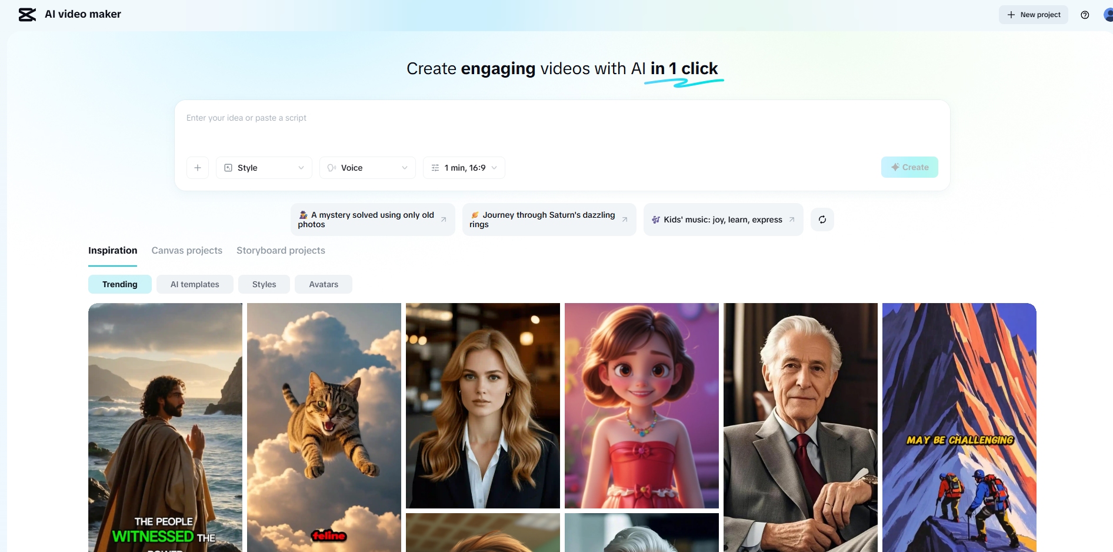
Task: Click the user profile avatar icon
Action: click(1108, 15)
